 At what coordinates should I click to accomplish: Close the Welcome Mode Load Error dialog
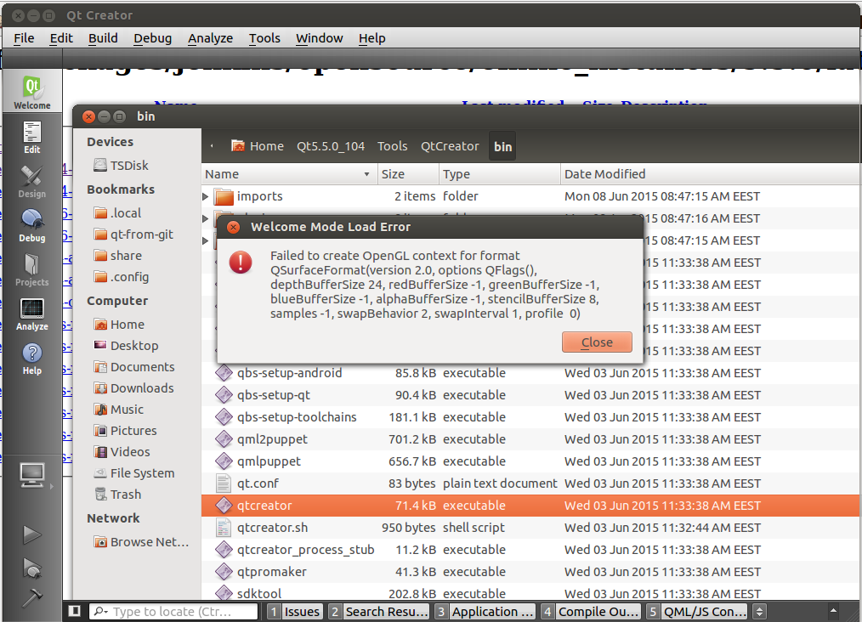coord(597,342)
